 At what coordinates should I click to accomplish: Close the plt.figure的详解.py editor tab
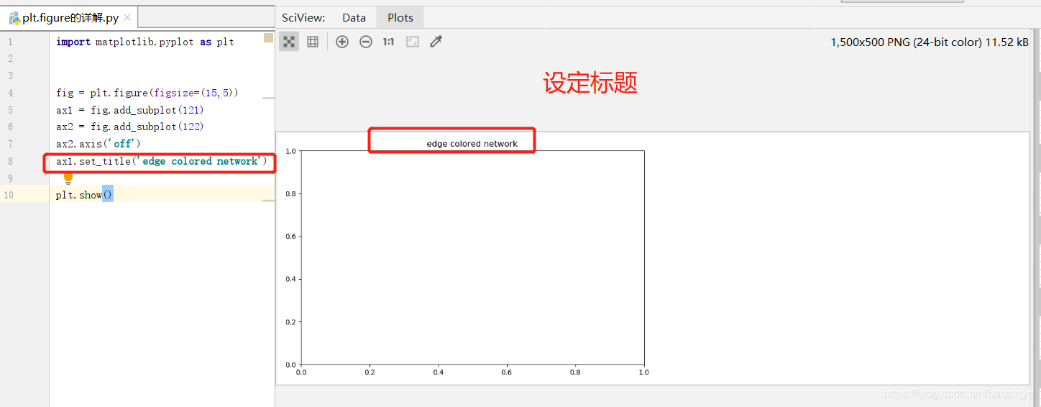click(127, 18)
